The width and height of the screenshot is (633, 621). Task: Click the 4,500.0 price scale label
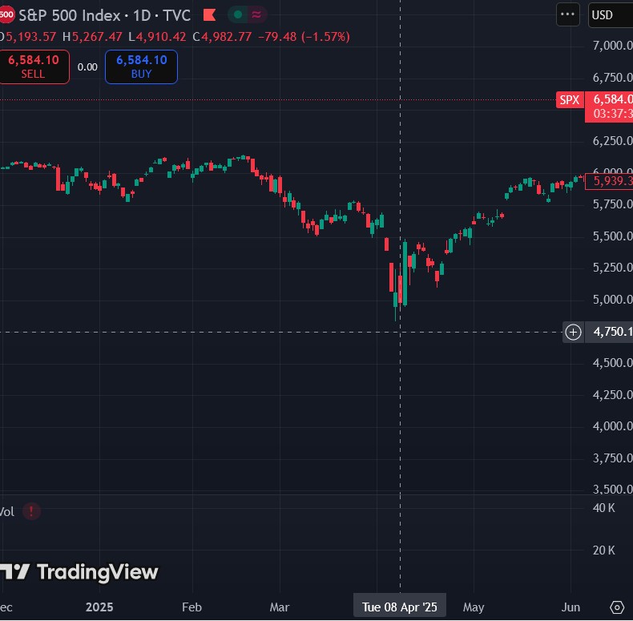point(612,363)
